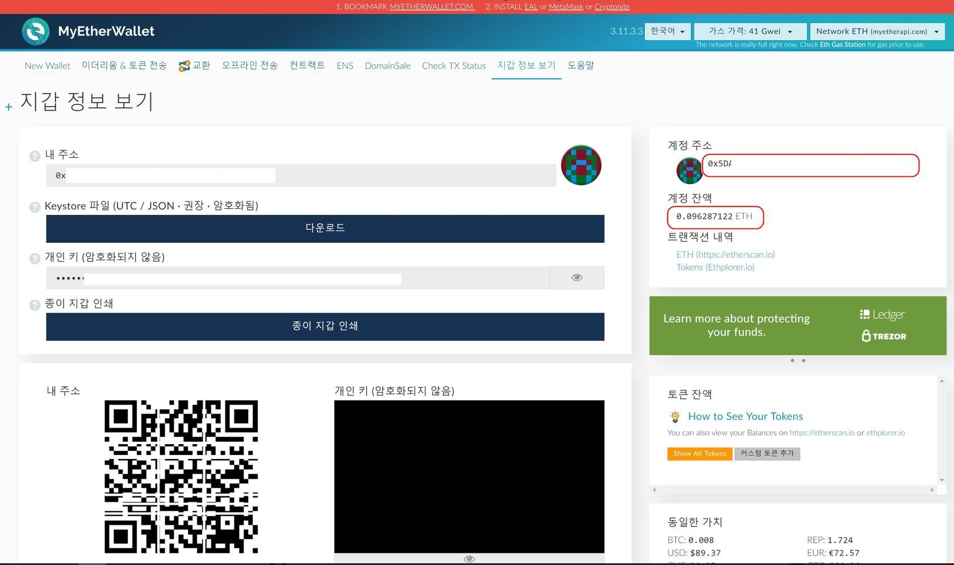Click the 다운로드 button to download the Keystore file
Viewport: 954px width, 565px height.
tap(325, 228)
